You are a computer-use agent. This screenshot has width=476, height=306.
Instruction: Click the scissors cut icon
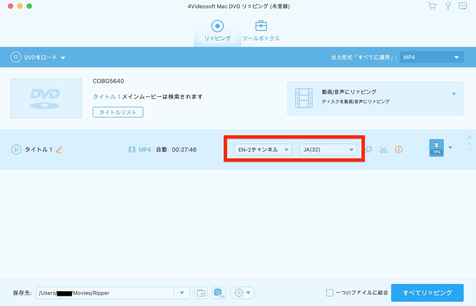tap(383, 150)
